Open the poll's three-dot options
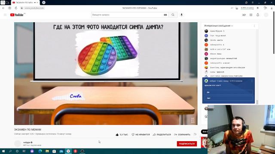The image size is (275, 154). (252, 81)
